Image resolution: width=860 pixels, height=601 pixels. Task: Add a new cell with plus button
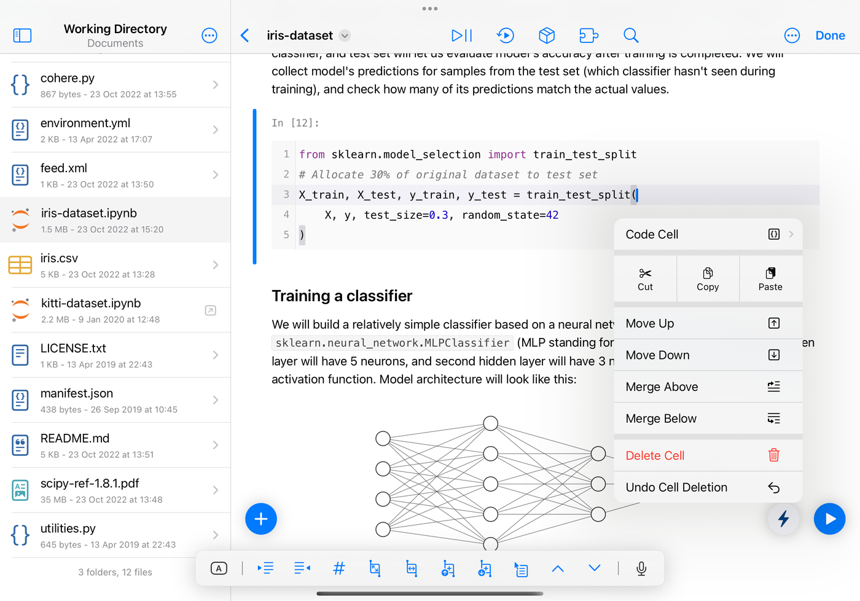point(261,519)
